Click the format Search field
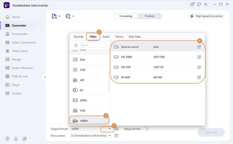Screen dimensions: 233x144 pyautogui.click(x=90, y=45)
